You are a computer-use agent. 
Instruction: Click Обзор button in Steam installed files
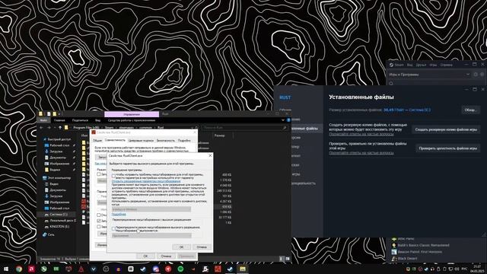tap(470, 110)
